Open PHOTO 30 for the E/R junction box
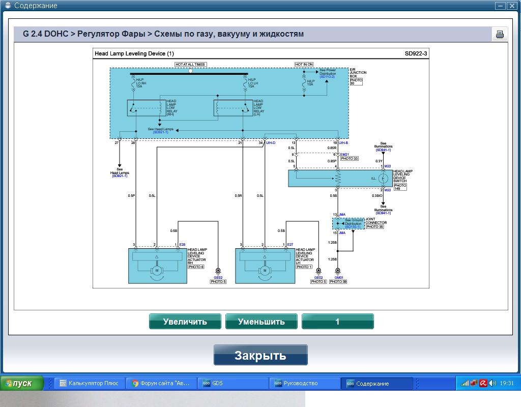The width and height of the screenshot is (521, 407). 356,82
